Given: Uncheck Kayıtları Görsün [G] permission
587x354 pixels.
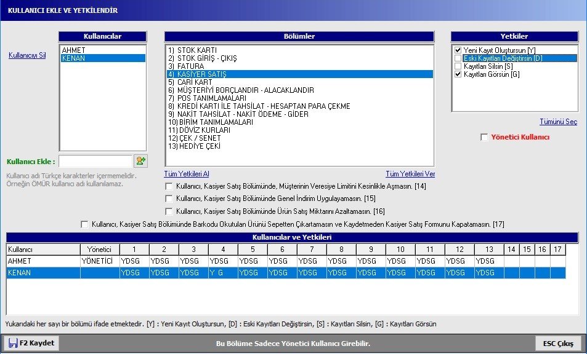Looking at the screenshot, I should [458, 74].
